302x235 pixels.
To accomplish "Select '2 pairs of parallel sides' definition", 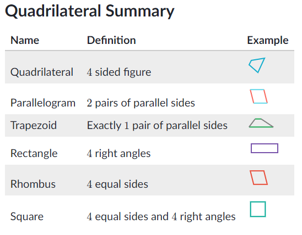I will click(141, 103).
